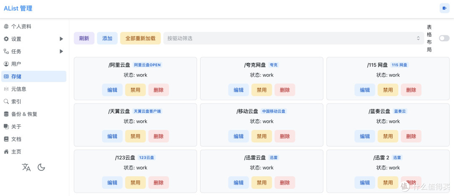Click the 个人资料 profile icon in sidebar
Viewport: 454px width, 196px height.
coord(6,26)
